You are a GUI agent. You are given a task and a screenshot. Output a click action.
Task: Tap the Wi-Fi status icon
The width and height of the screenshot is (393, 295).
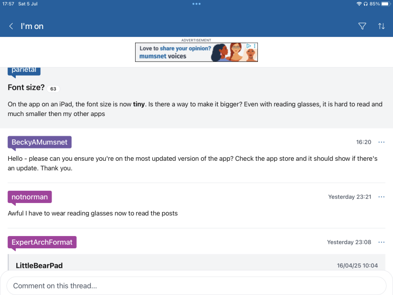(359, 4)
